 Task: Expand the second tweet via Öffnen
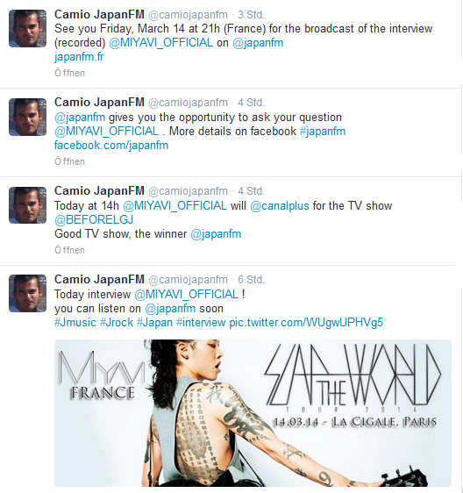[69, 161]
